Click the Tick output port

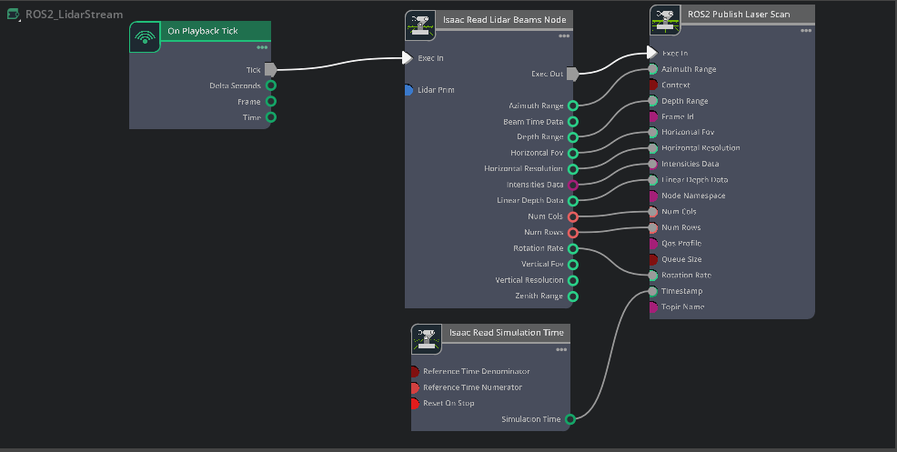coord(270,70)
